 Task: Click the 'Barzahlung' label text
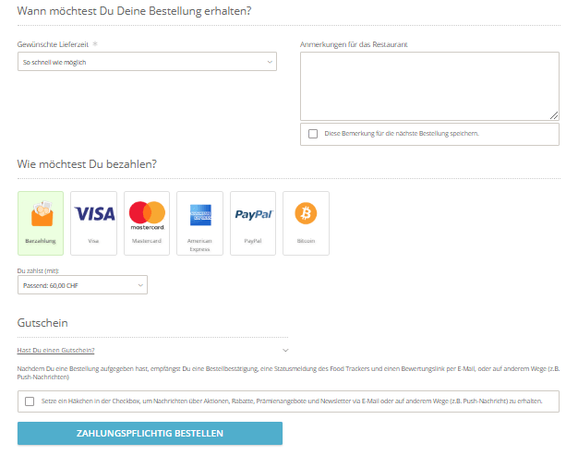pyautogui.click(x=41, y=241)
